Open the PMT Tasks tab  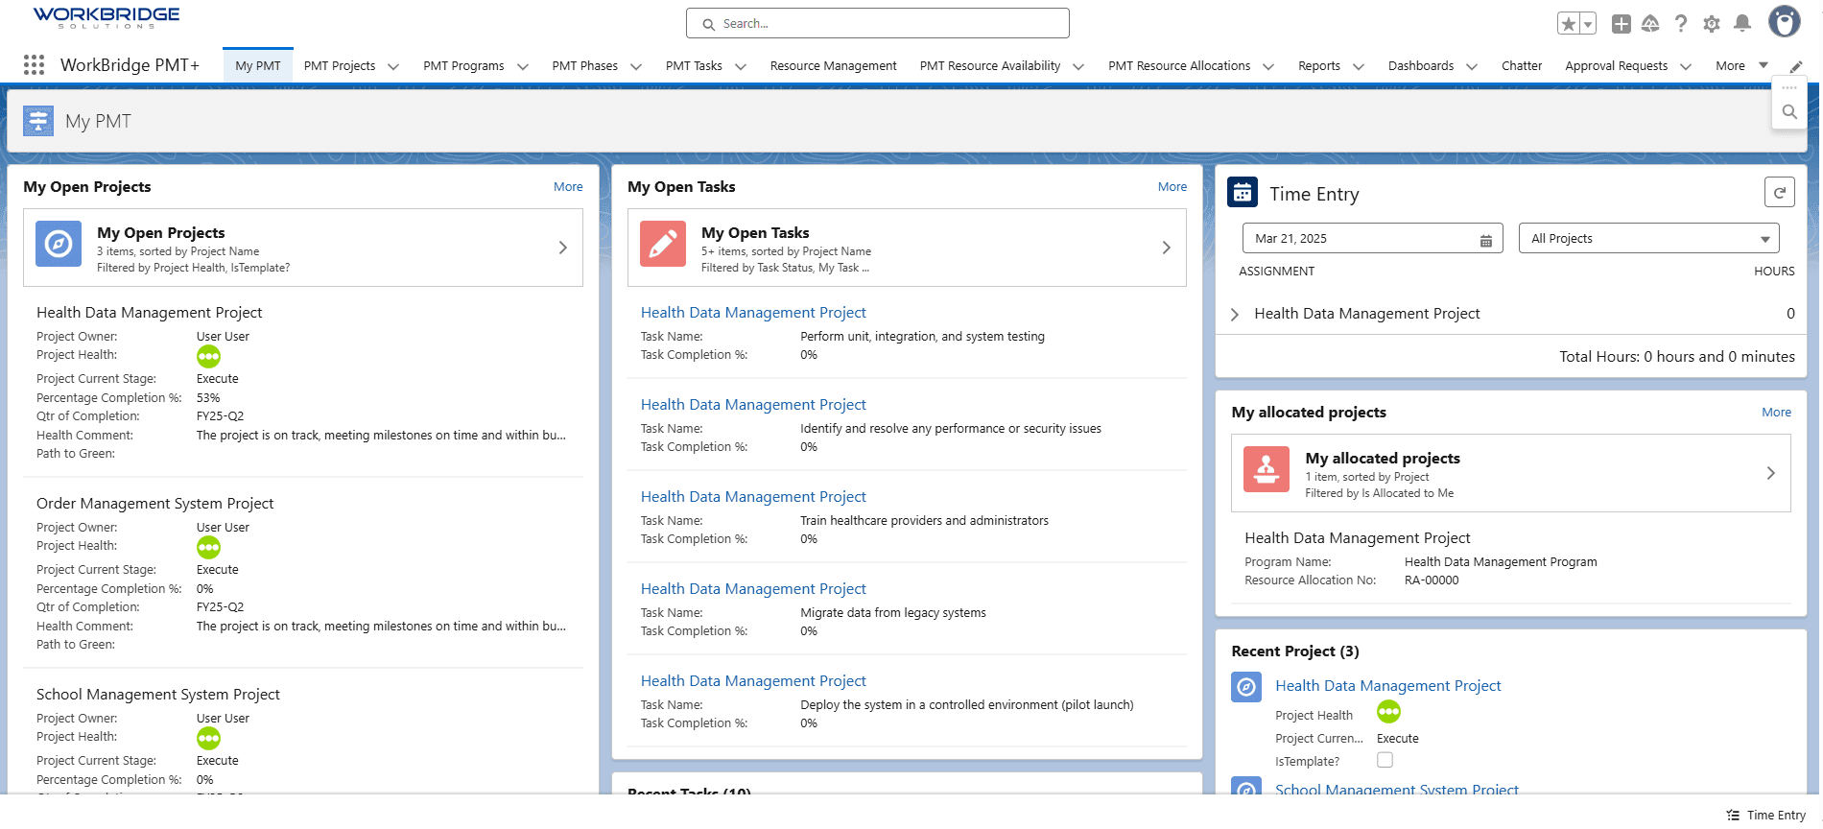click(x=694, y=66)
